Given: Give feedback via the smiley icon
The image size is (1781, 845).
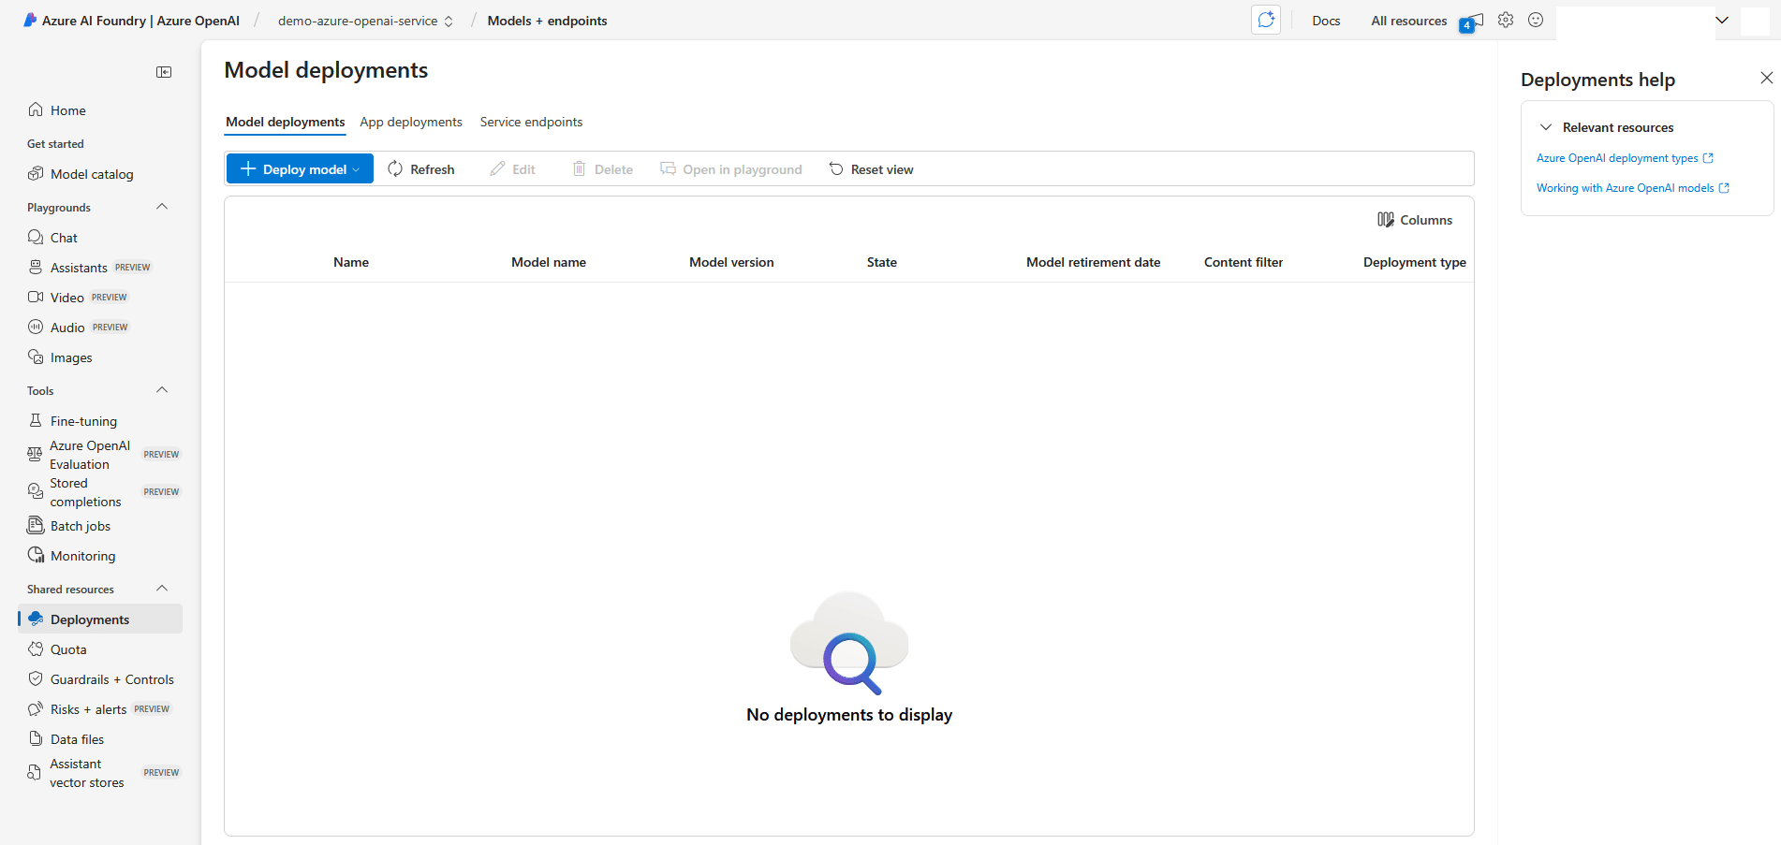Looking at the screenshot, I should point(1536,20).
